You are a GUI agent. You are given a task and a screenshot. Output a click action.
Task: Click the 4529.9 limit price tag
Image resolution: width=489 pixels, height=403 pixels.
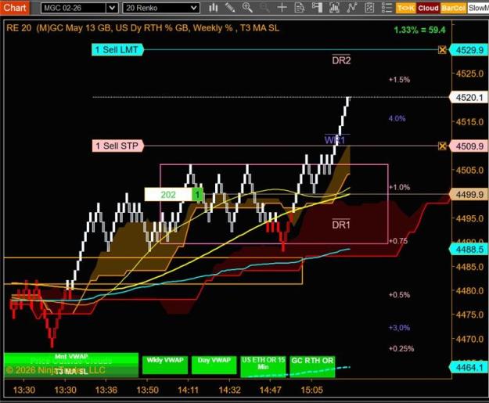[x=469, y=50]
